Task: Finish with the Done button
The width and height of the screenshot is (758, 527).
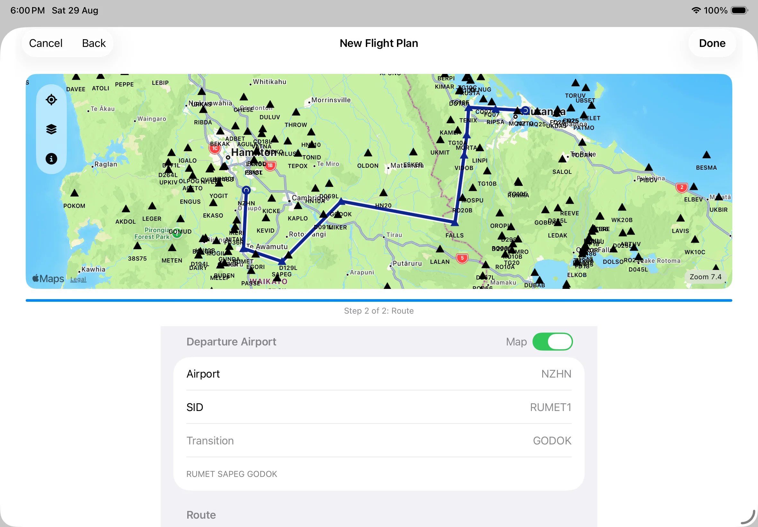Action: click(x=712, y=43)
